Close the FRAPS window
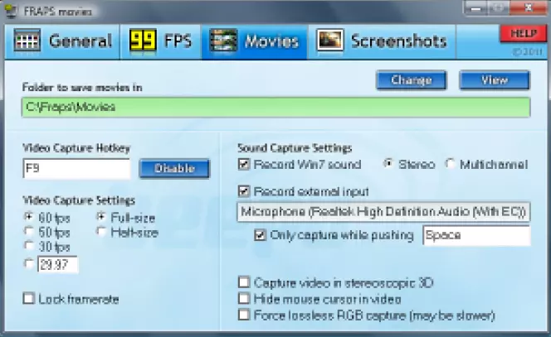551x337 pixels. pyautogui.click(x=528, y=8)
